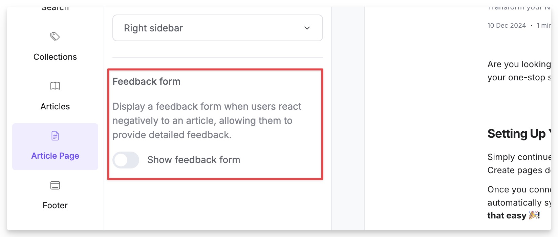Viewport: 558px width, 237px height.
Task: Open the Right sidebar dropdown
Action: [218, 28]
